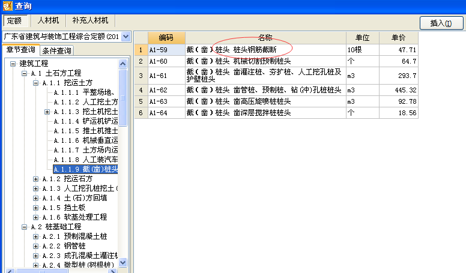Click 凿高压旋喷桩桩头 name cell

pyautogui.click(x=265, y=101)
